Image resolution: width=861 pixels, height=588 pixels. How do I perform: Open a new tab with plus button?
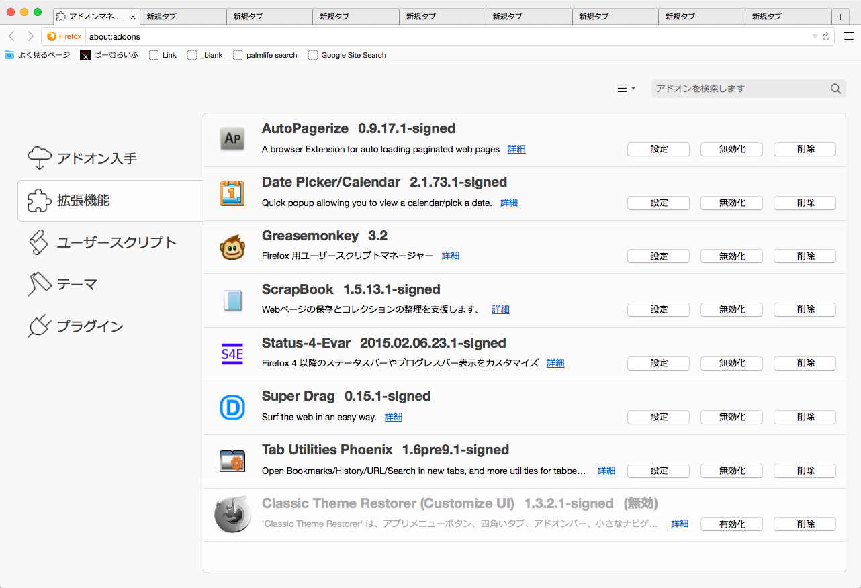(840, 17)
